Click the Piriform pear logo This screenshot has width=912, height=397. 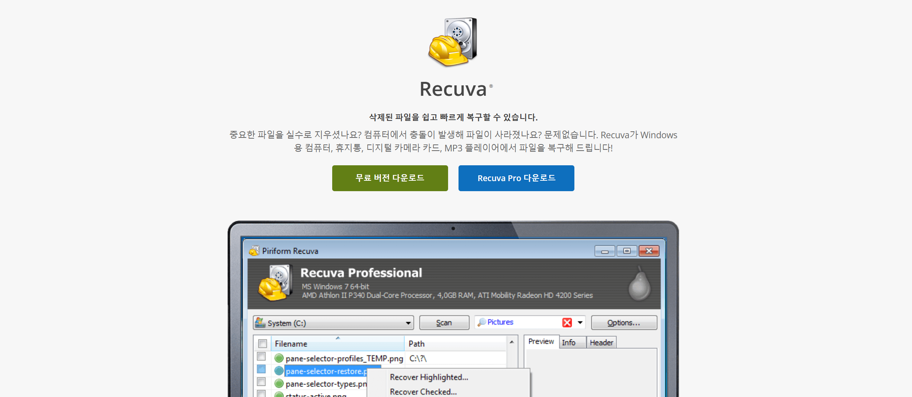pos(639,283)
